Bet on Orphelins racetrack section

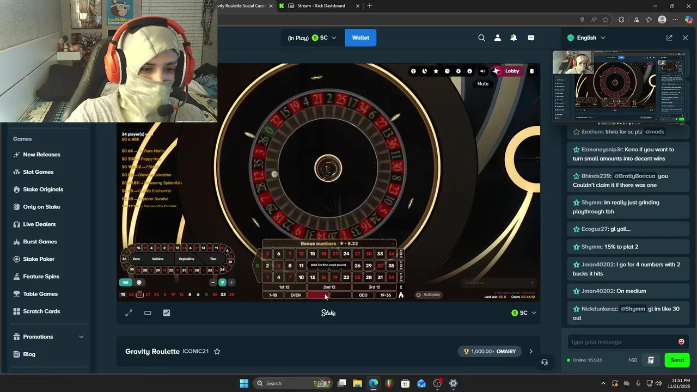point(186,259)
